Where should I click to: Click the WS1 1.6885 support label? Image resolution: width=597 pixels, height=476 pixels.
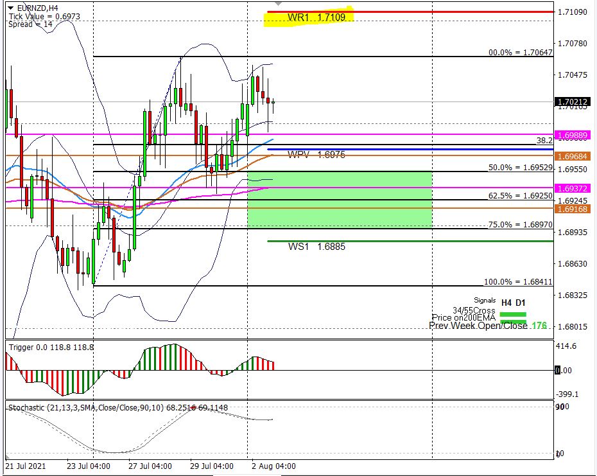(316, 246)
